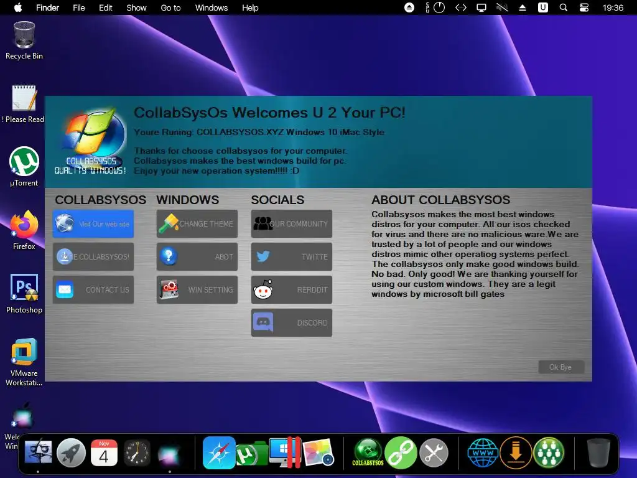The height and width of the screenshot is (478, 637).
Task: Open the File menu
Action: (79, 7)
